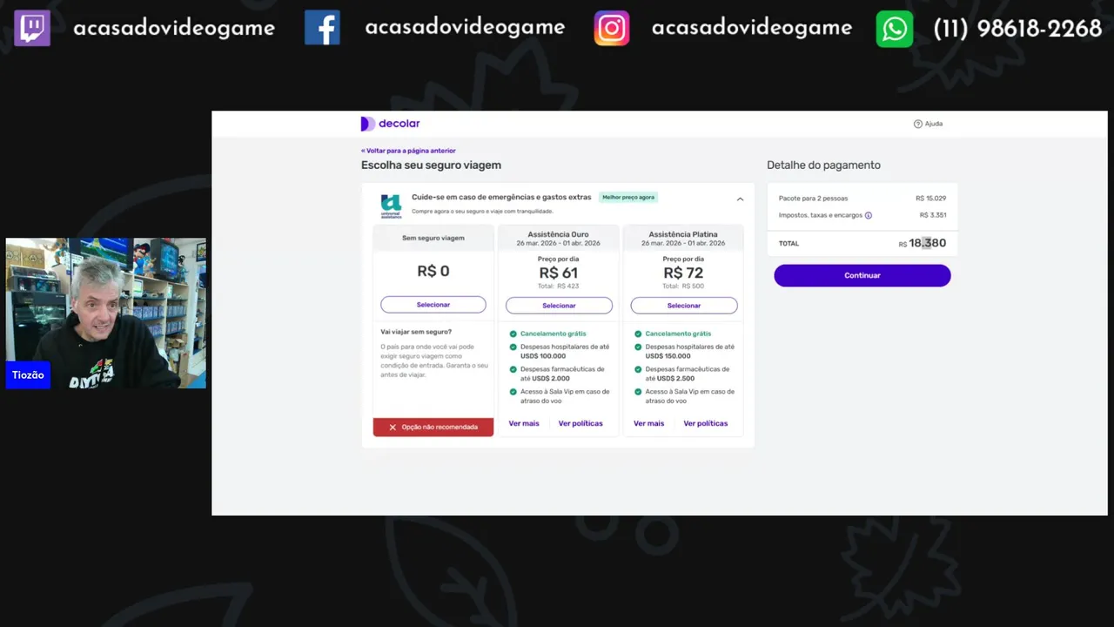1114x627 pixels.
Task: Click the acasadovideogame text beside Facebook logo
Action: tap(465, 28)
